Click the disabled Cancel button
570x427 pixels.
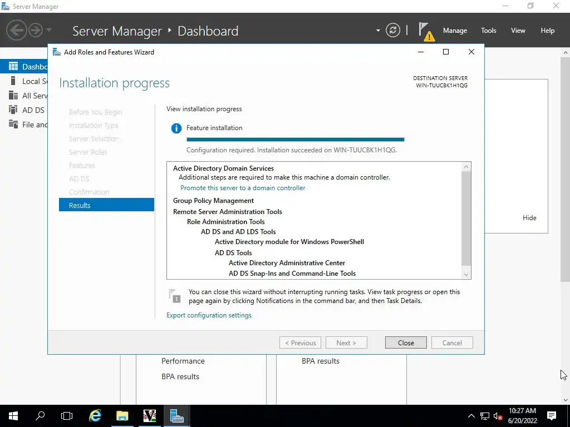452,342
